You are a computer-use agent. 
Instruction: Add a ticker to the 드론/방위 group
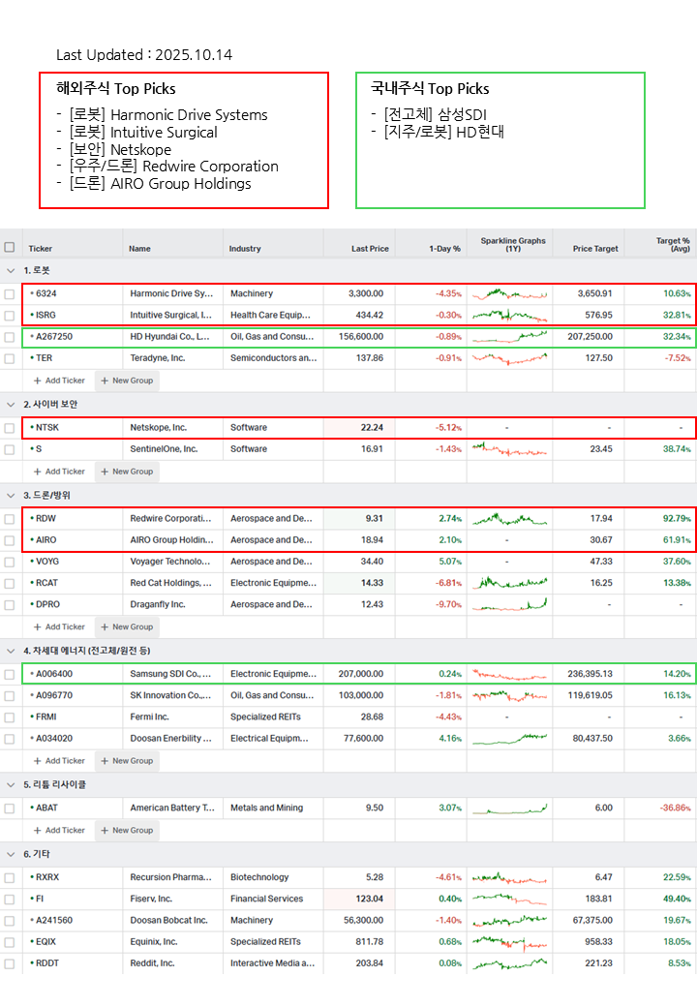pos(59,626)
